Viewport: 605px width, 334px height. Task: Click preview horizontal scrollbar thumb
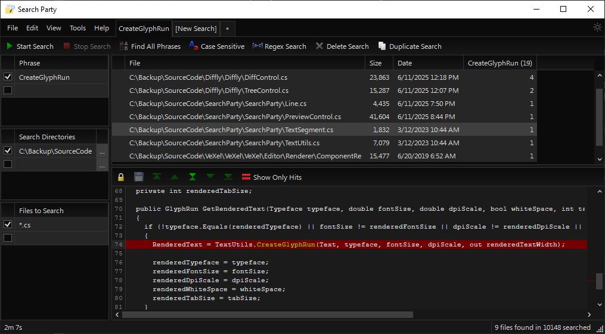pyautogui.click(x=268, y=315)
